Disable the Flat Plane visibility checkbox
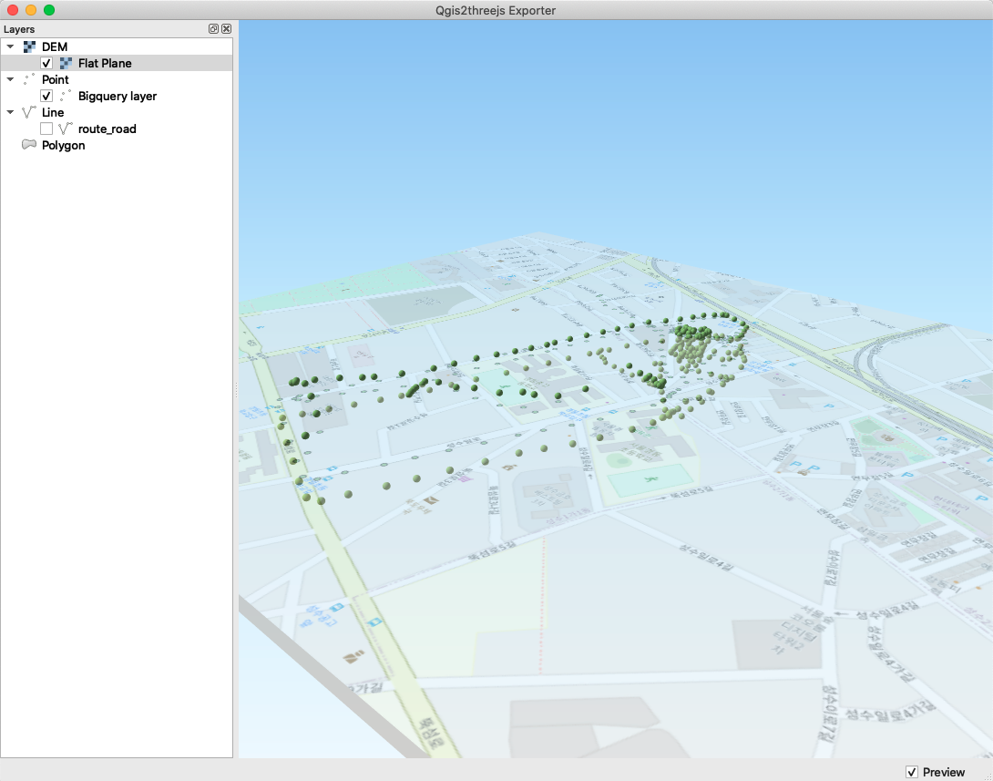The width and height of the screenshot is (993, 781). (46, 63)
